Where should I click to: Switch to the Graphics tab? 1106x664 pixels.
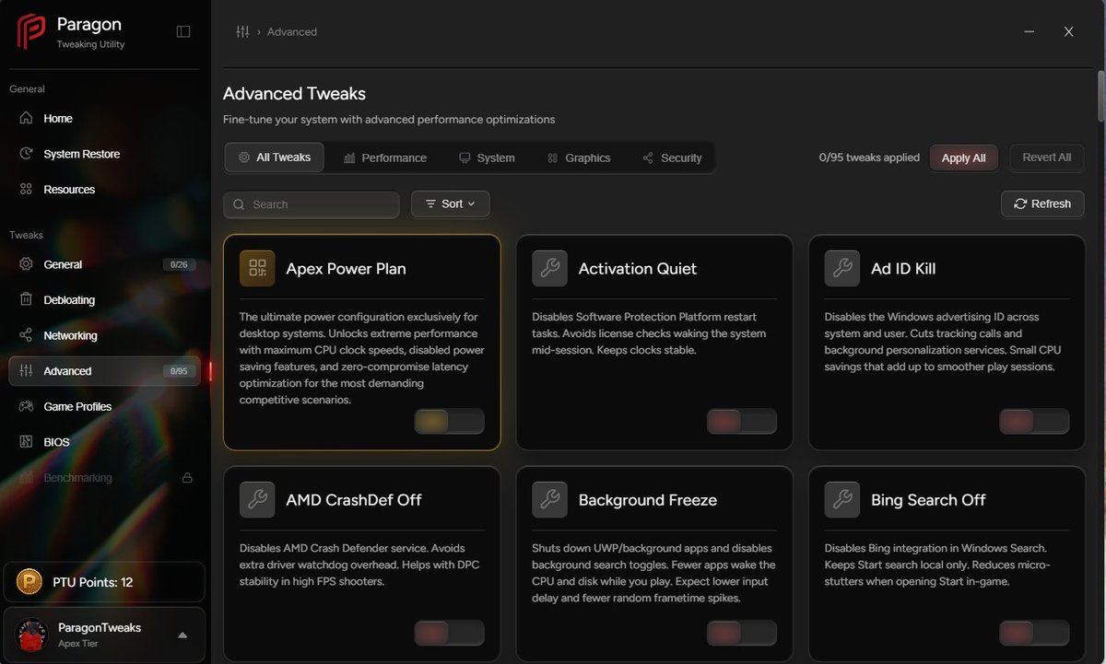click(579, 157)
